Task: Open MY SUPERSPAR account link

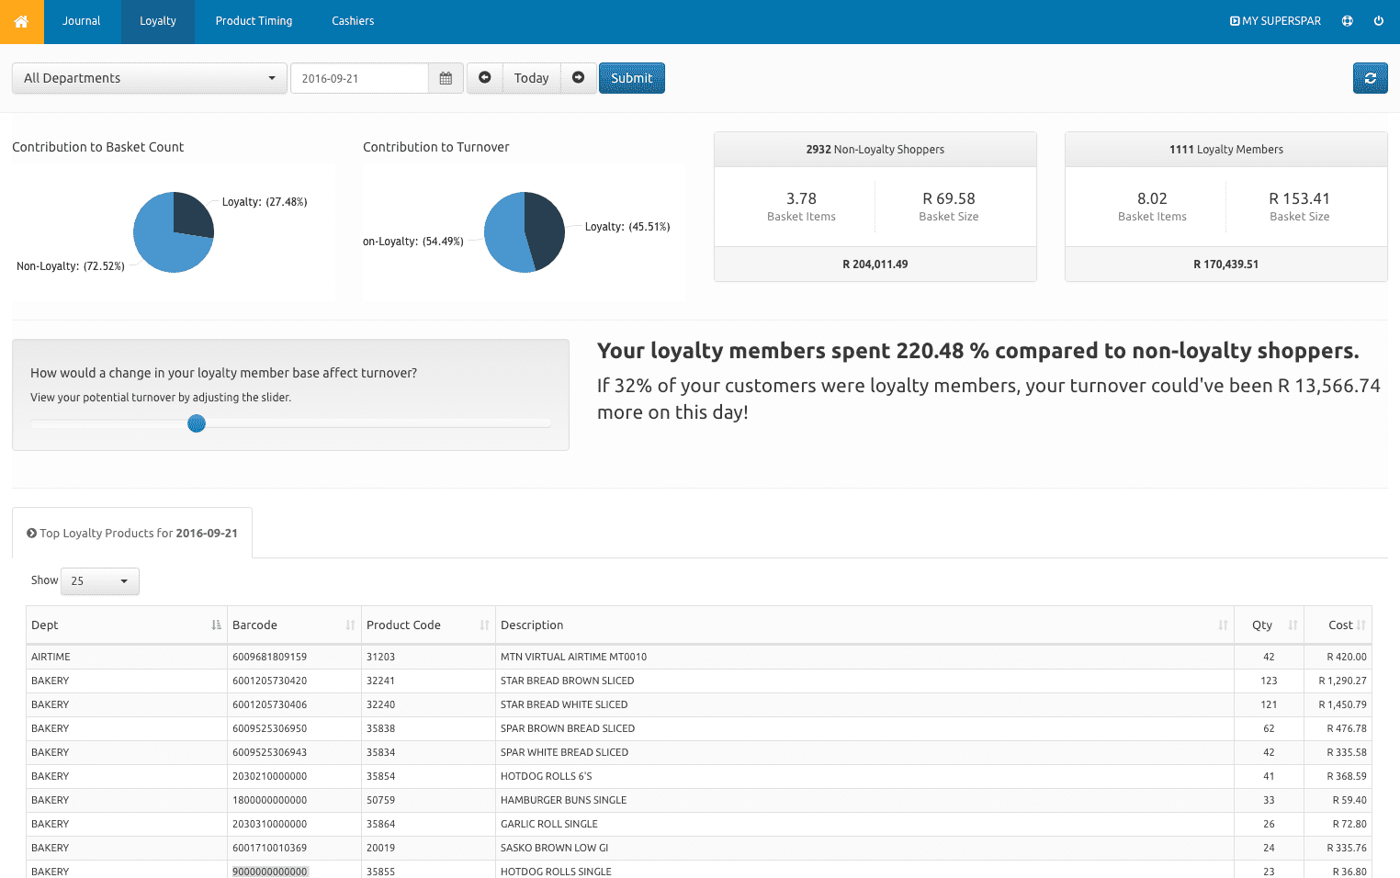Action: pyautogui.click(x=1275, y=21)
